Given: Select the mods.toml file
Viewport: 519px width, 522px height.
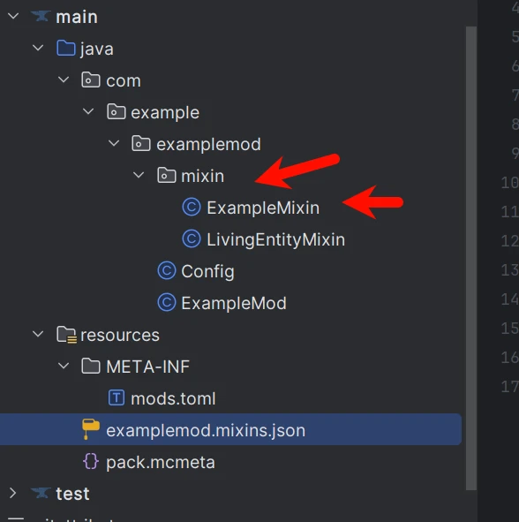Looking at the screenshot, I should point(173,398).
